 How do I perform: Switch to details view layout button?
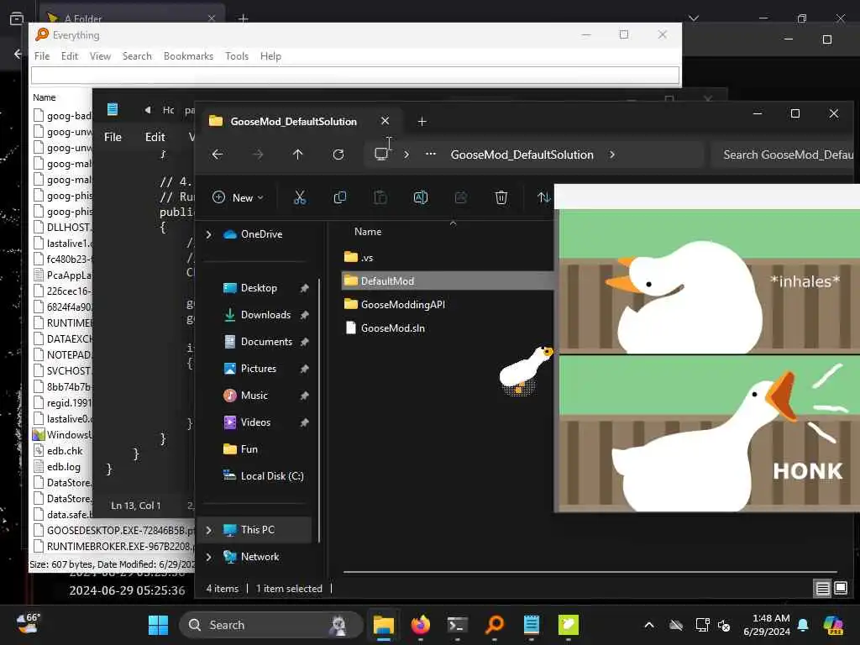(x=823, y=589)
